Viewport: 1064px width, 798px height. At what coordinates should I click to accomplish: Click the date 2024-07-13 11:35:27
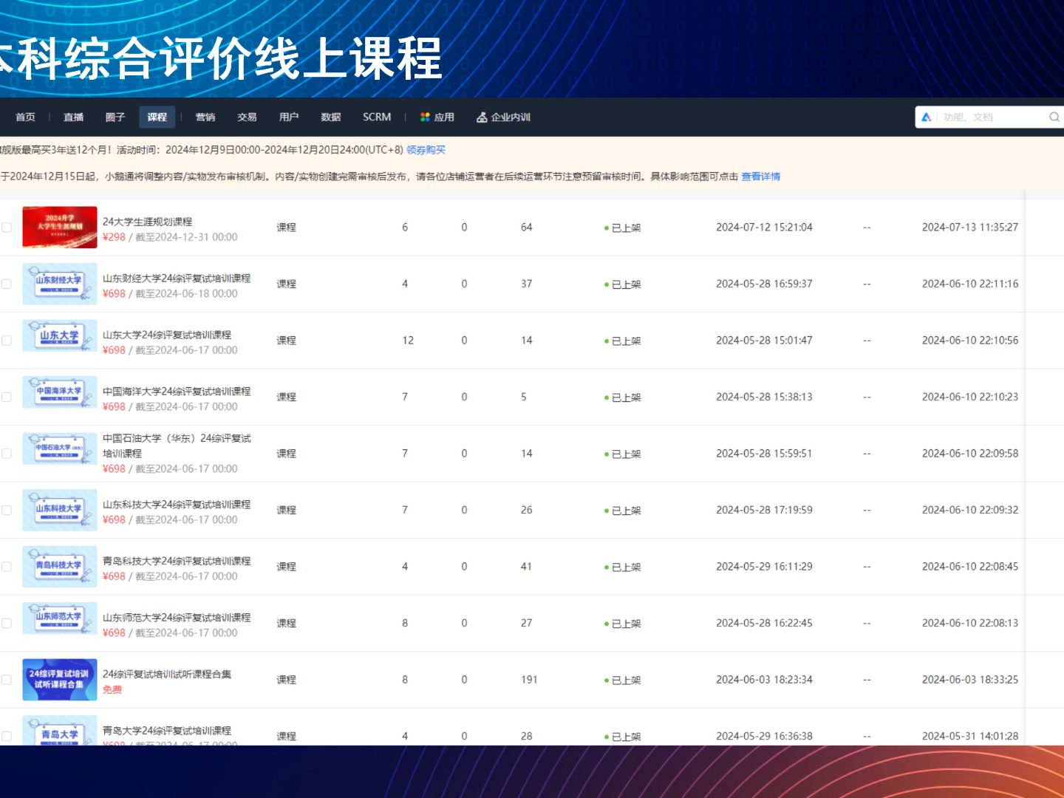click(970, 227)
